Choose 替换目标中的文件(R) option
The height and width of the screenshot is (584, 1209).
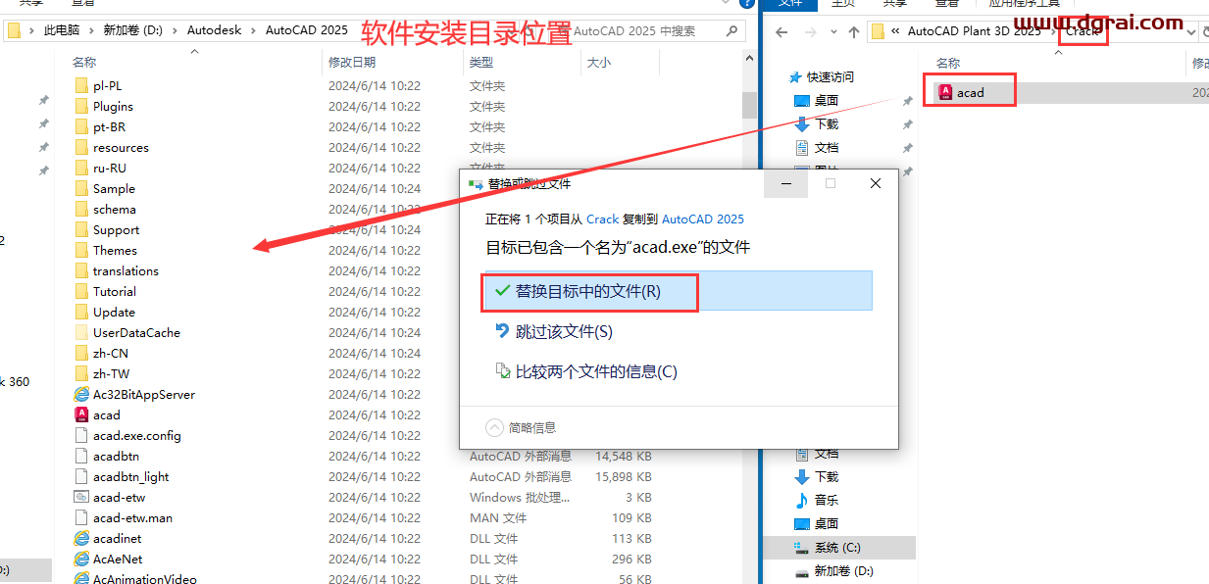(x=679, y=291)
